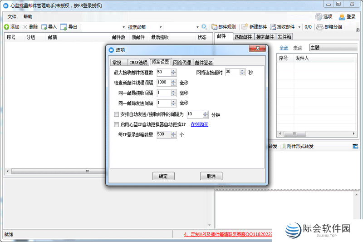Image resolution: width=363 pixels, height=242 pixels.
Task: Check 启用心蓝IP自动更换器自动更换IP option
Action: pos(116,124)
